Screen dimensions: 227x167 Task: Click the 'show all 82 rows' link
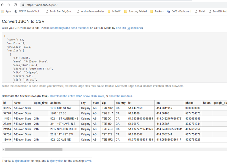(93, 96)
